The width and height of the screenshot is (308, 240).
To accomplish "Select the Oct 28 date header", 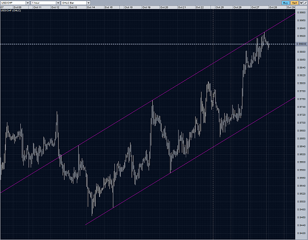I will pos(273,7).
